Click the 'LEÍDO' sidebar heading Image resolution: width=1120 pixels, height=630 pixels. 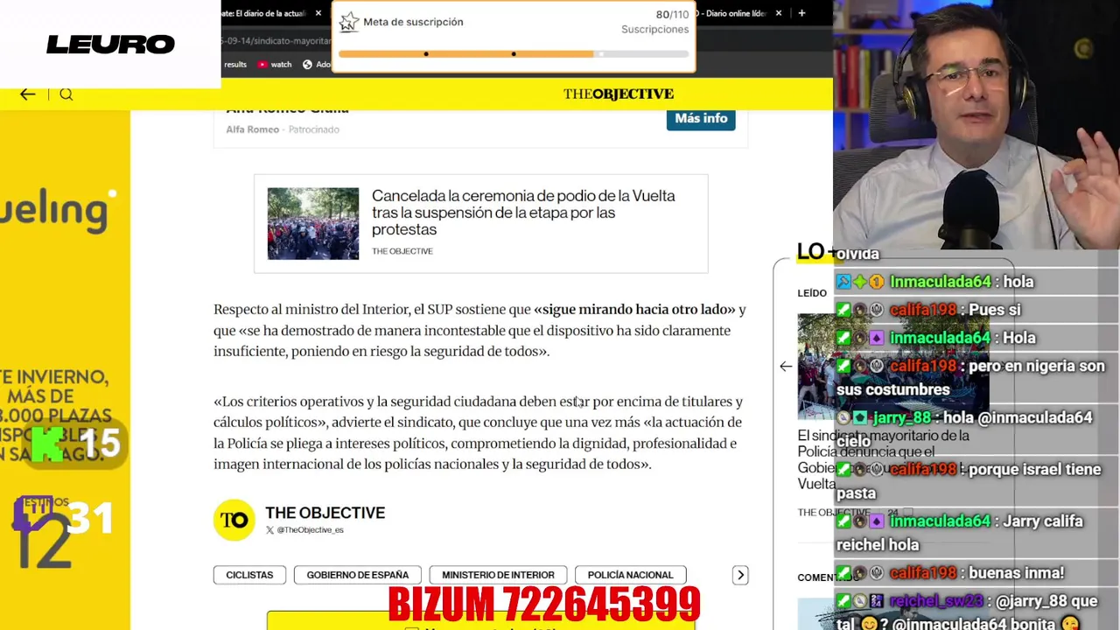click(x=812, y=293)
